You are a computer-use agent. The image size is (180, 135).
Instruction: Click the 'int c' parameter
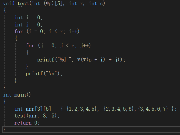[x=96, y=4]
